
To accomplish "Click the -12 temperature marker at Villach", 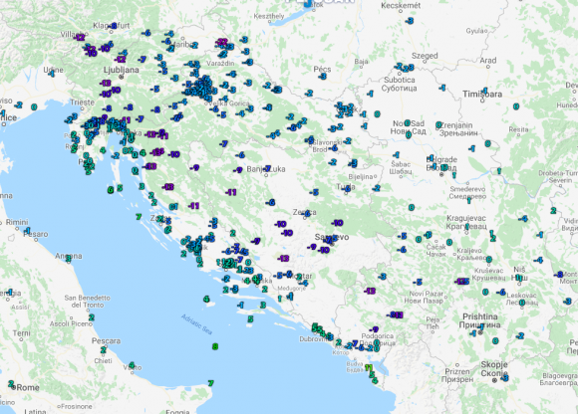I will tap(79, 37).
